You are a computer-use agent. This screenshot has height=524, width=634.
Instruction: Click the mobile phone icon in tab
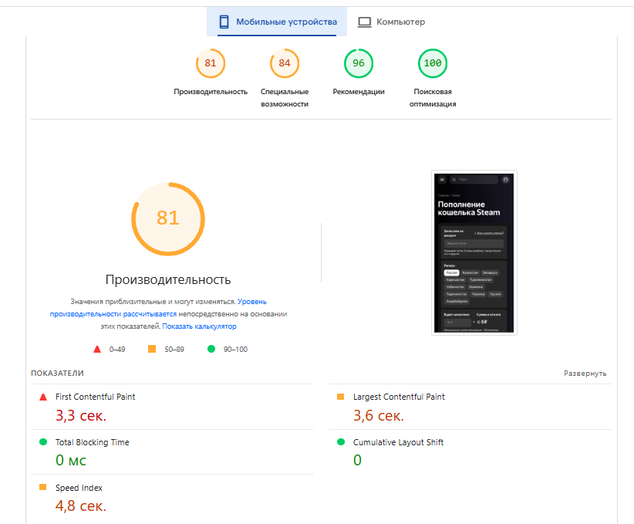click(x=224, y=22)
